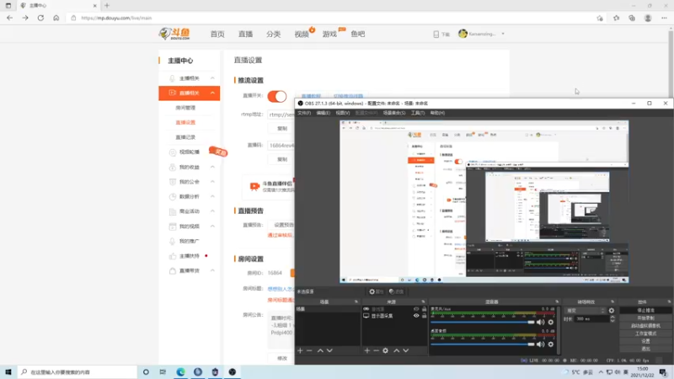This screenshot has width=674, height=379.
Task: Toggle visibility of the grayed-out source
Action: click(x=416, y=309)
